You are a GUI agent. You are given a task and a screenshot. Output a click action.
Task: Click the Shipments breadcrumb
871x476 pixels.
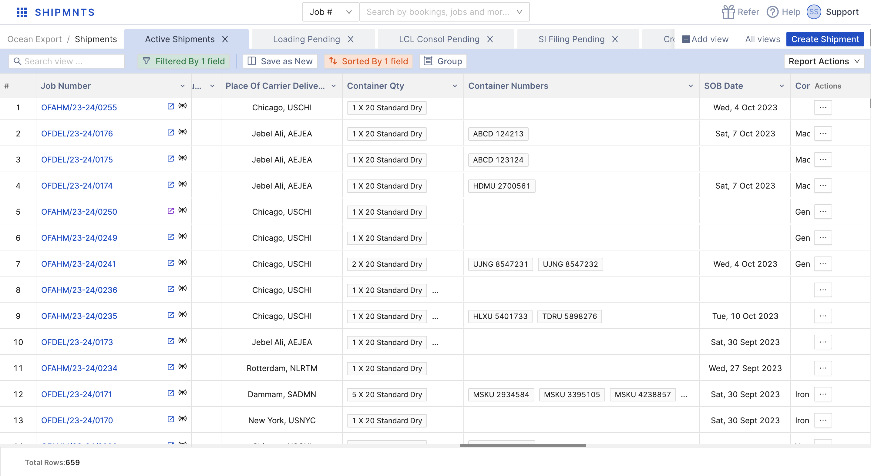click(x=96, y=39)
